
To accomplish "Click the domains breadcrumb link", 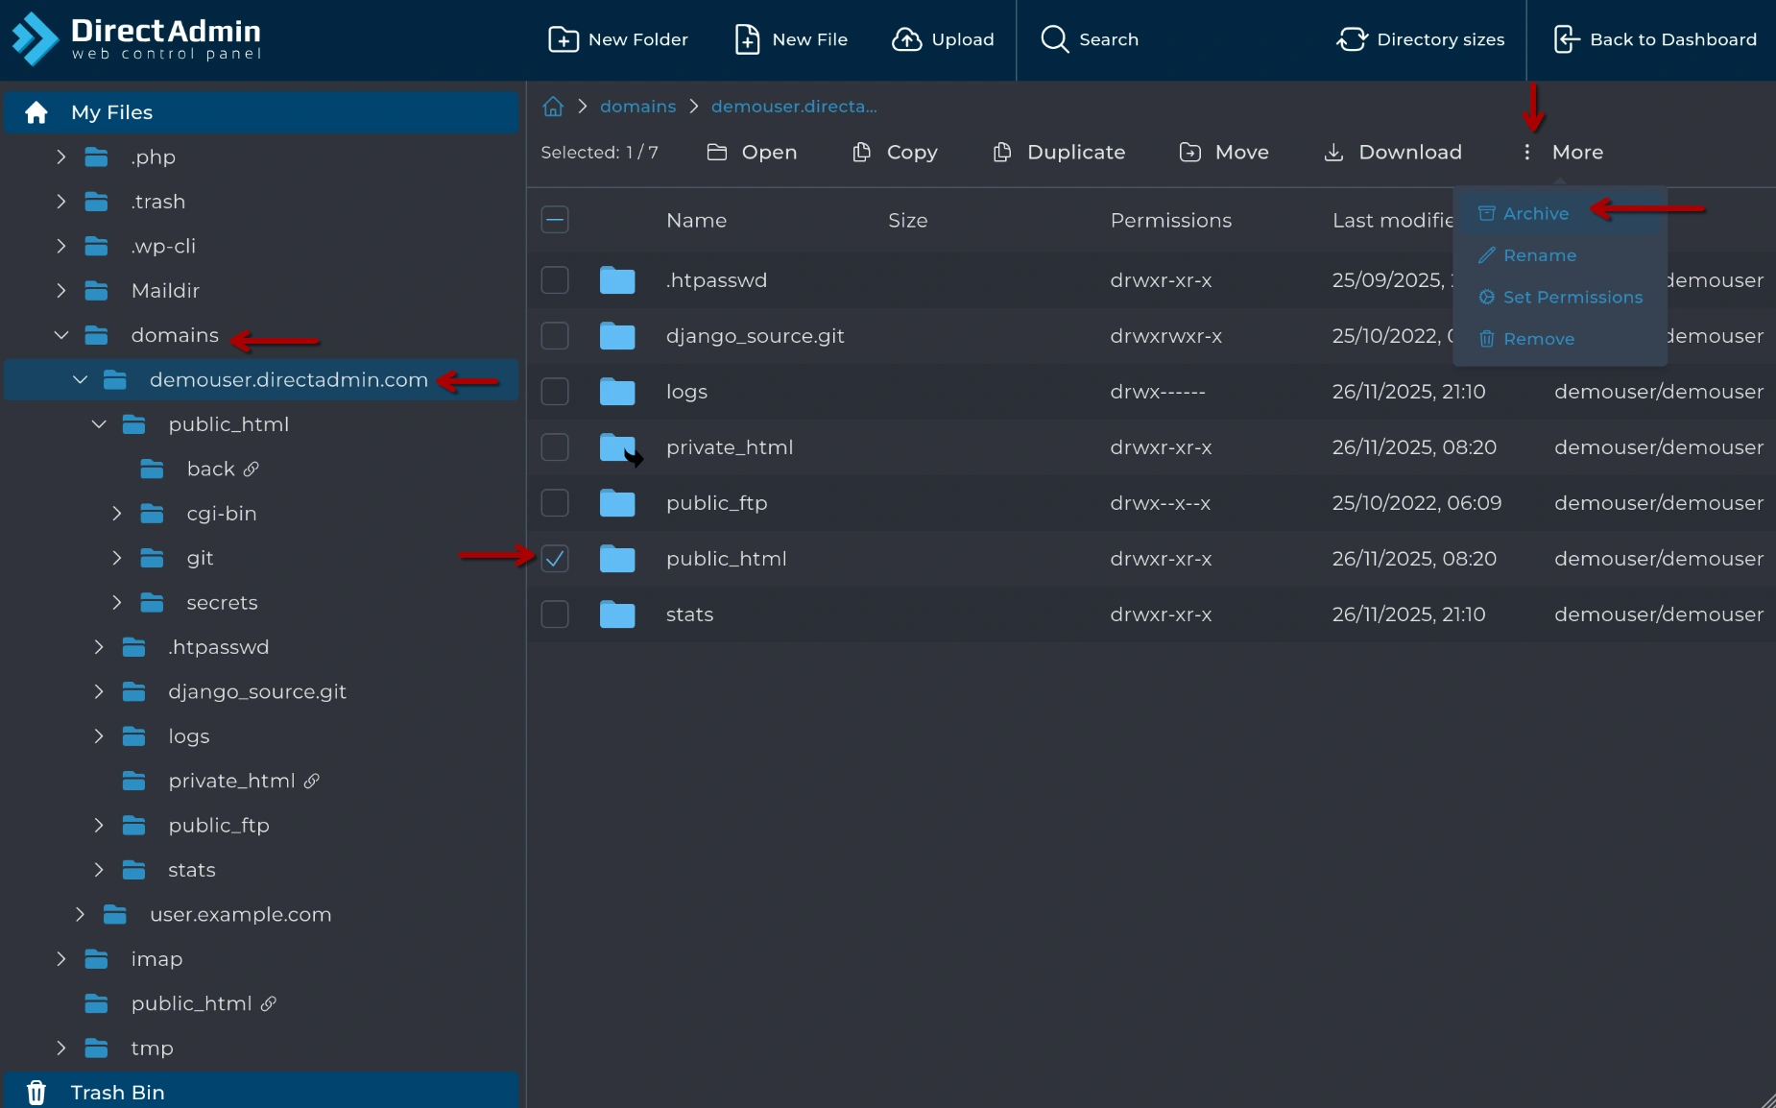I will coord(637,107).
